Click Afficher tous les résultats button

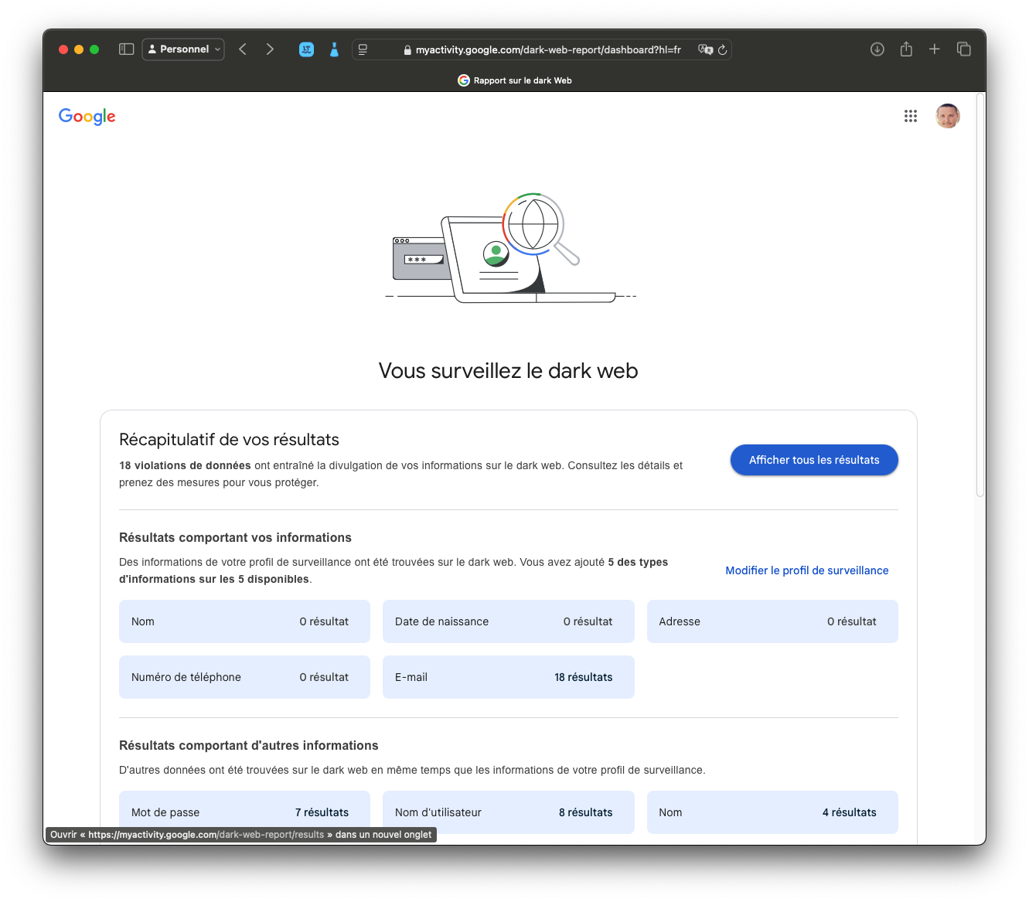[x=813, y=460]
